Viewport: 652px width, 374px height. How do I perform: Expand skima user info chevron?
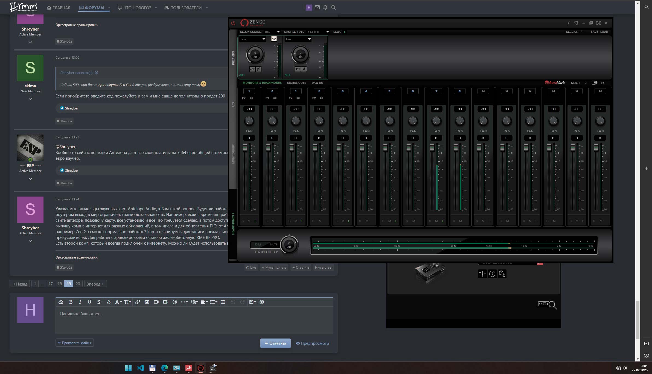(30, 99)
